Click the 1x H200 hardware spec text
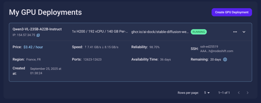261x103 pixels. pos(100,32)
